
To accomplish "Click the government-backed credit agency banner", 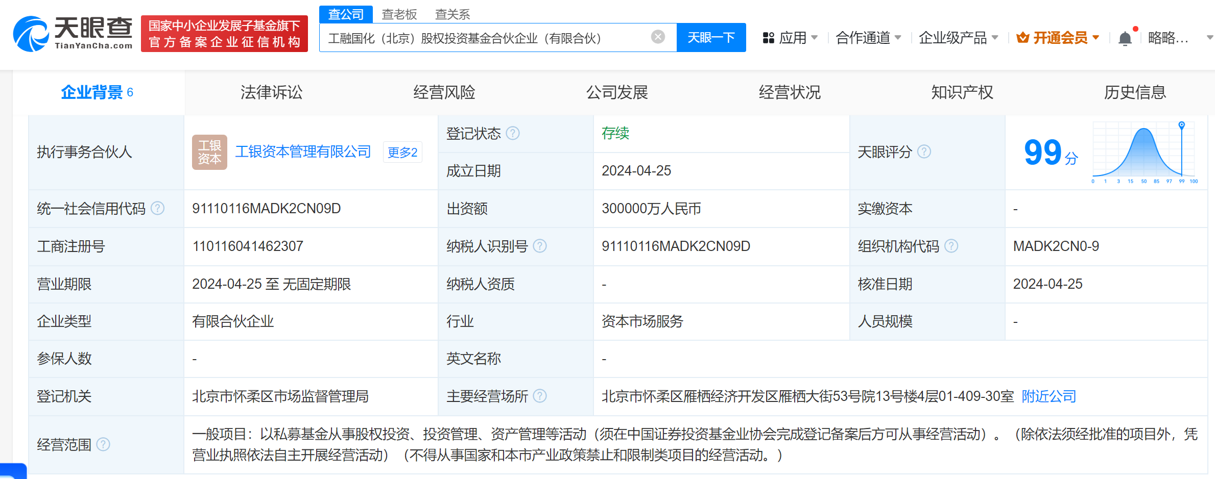I will click(224, 34).
